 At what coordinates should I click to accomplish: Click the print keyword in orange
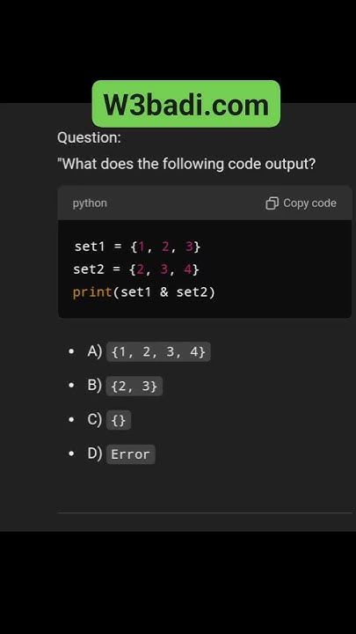pyautogui.click(x=92, y=292)
